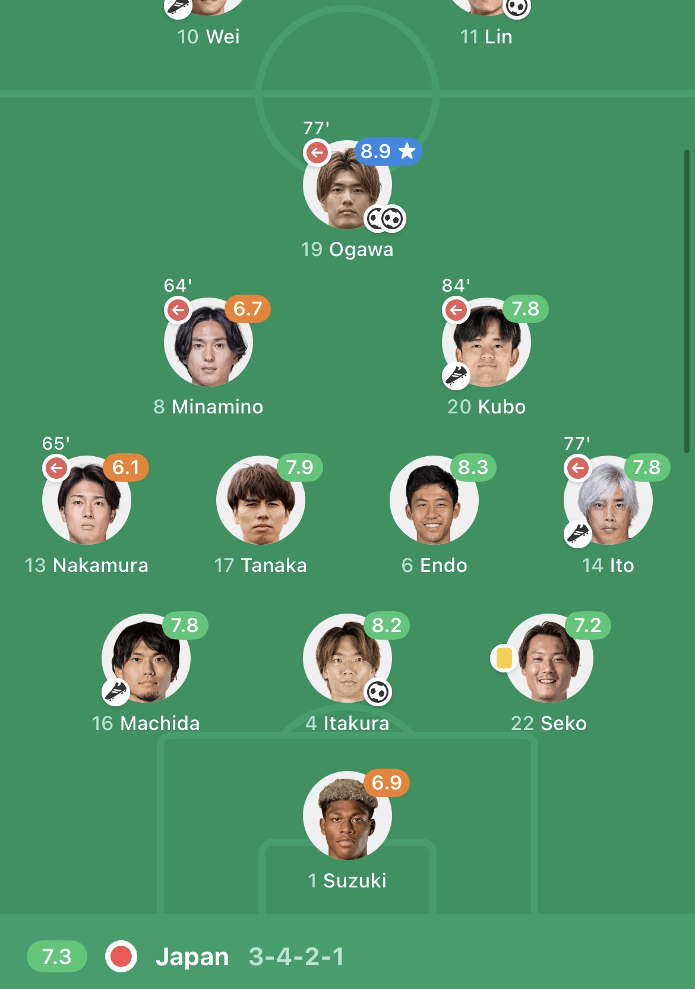Open Ogawa's 8.9 star rating badge
The width and height of the screenshot is (695, 989).
pos(388,151)
